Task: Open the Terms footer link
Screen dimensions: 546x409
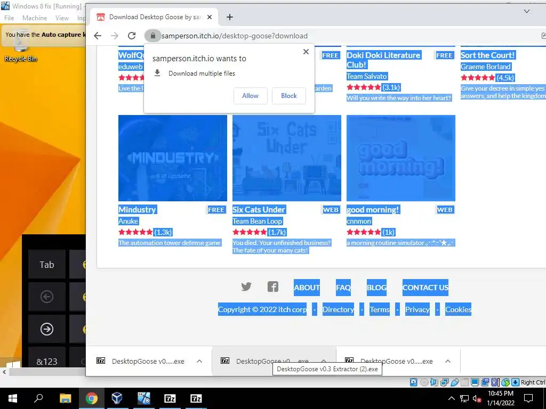Action: [380, 309]
